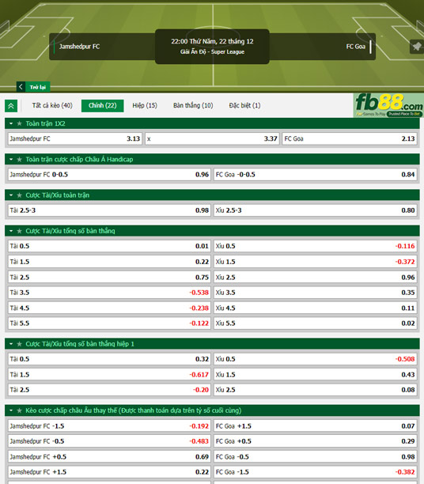Image resolution: width=424 pixels, height=484 pixels.
Task: Select Xỉu 5.5 odds 0.02
Action: [316, 323]
